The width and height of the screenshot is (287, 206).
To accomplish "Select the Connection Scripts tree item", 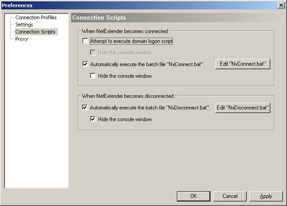I will pos(35,32).
